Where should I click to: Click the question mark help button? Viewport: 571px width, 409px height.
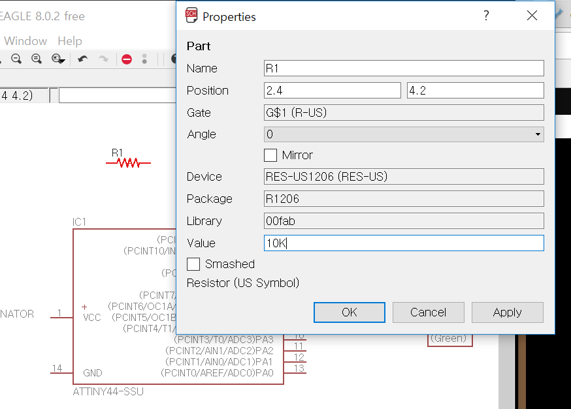point(486,16)
